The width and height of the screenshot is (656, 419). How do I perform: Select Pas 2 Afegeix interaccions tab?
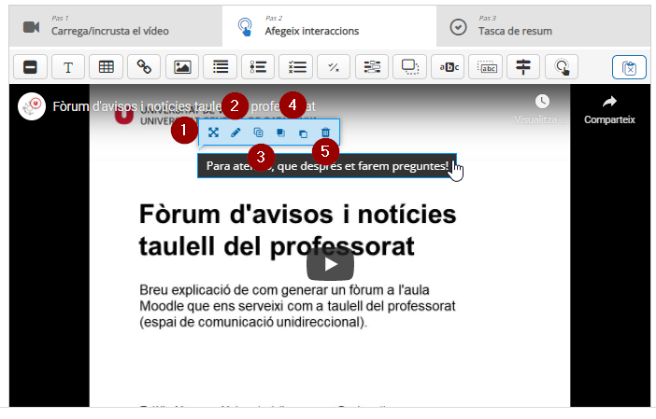click(x=329, y=26)
